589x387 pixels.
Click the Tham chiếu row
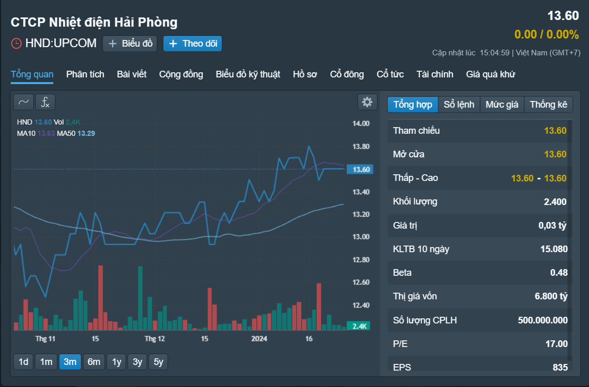pos(480,131)
